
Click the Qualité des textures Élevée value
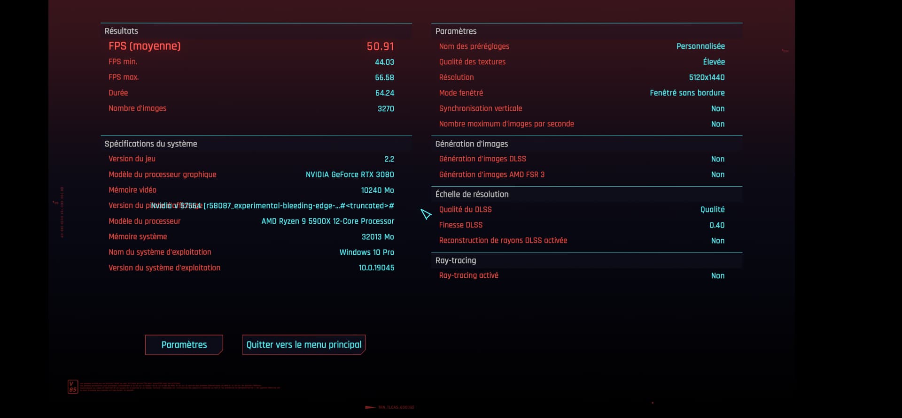pos(713,62)
